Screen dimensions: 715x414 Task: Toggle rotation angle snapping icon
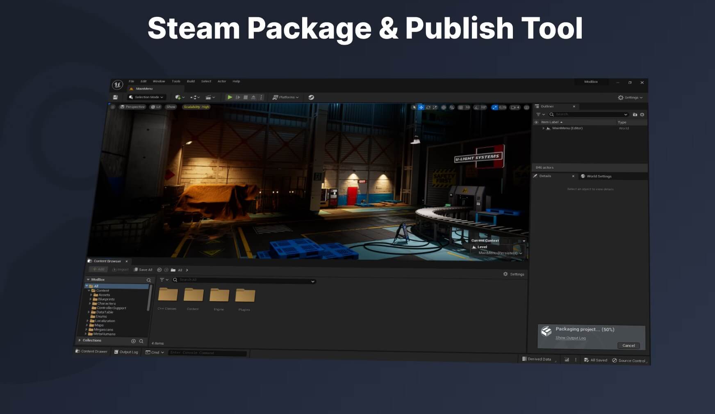476,108
